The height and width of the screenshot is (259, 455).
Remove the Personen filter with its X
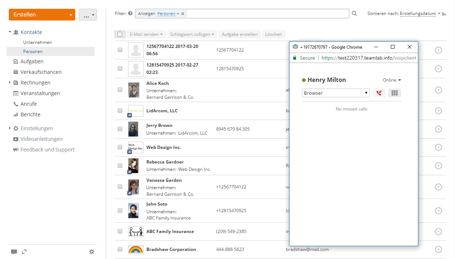click(183, 14)
